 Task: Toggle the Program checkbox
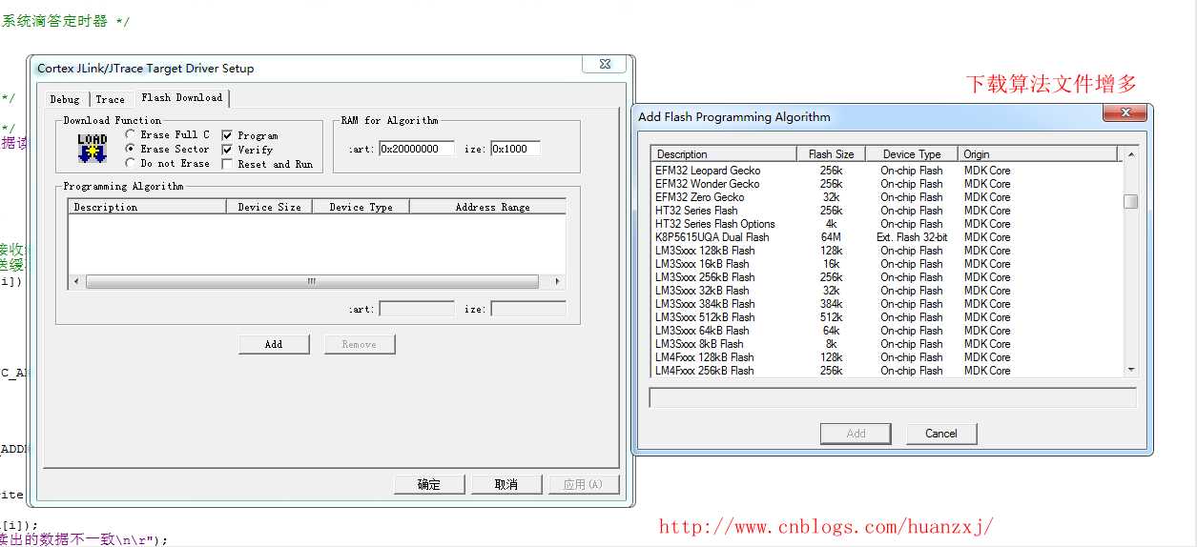coord(250,135)
